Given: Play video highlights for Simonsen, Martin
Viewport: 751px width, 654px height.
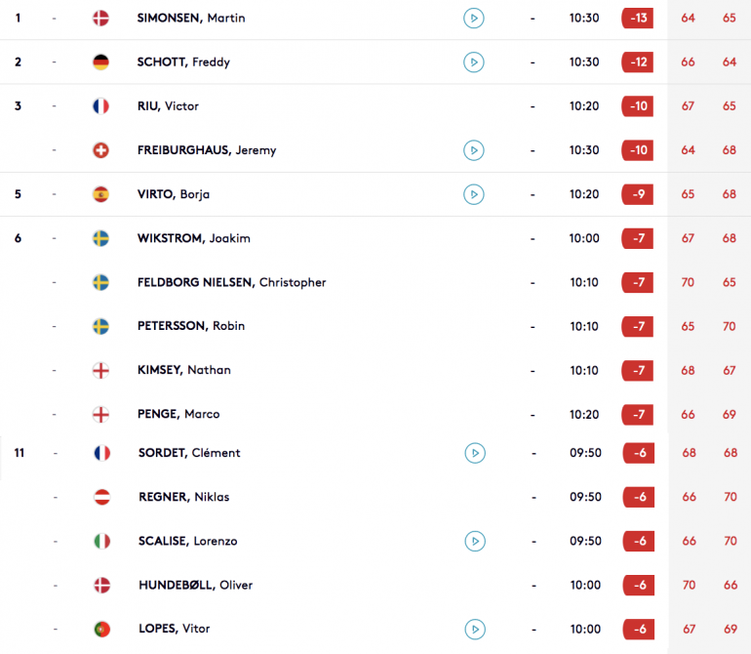Looking at the screenshot, I should (x=474, y=19).
